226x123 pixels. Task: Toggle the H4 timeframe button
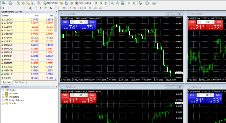coord(85,8)
